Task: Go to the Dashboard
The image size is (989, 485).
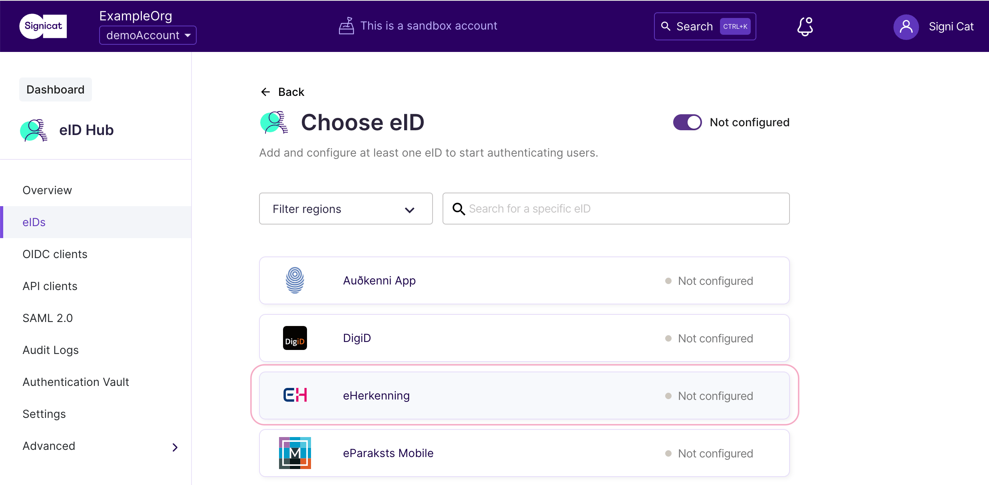Action: [x=55, y=89]
